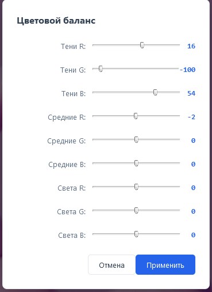Click the Тени R value 16

coord(191,46)
